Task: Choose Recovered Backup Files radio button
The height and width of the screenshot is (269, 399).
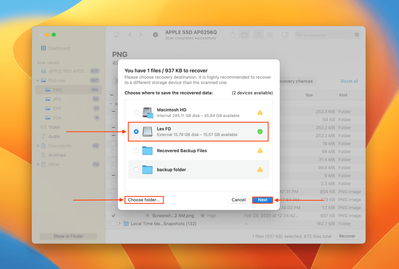Action: tap(136, 150)
